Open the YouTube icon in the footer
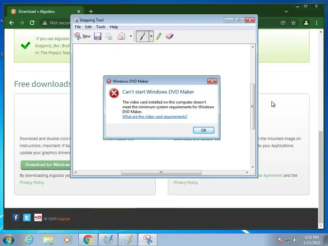The height and width of the screenshot is (246, 328). (38, 217)
